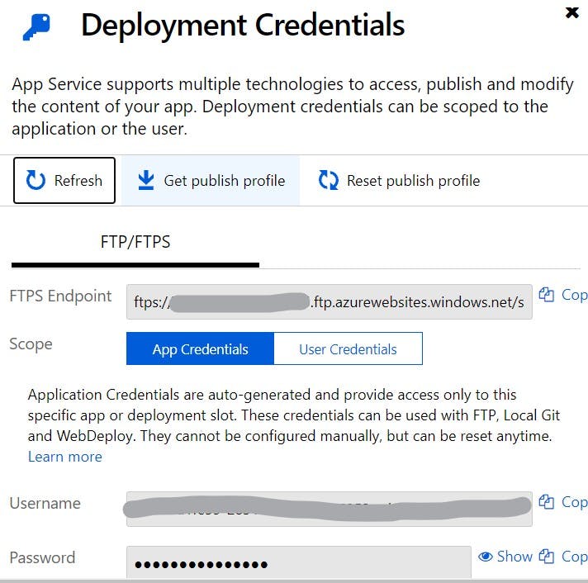Open the Learn more link
Viewport: 588px width, 583px height.
[65, 457]
